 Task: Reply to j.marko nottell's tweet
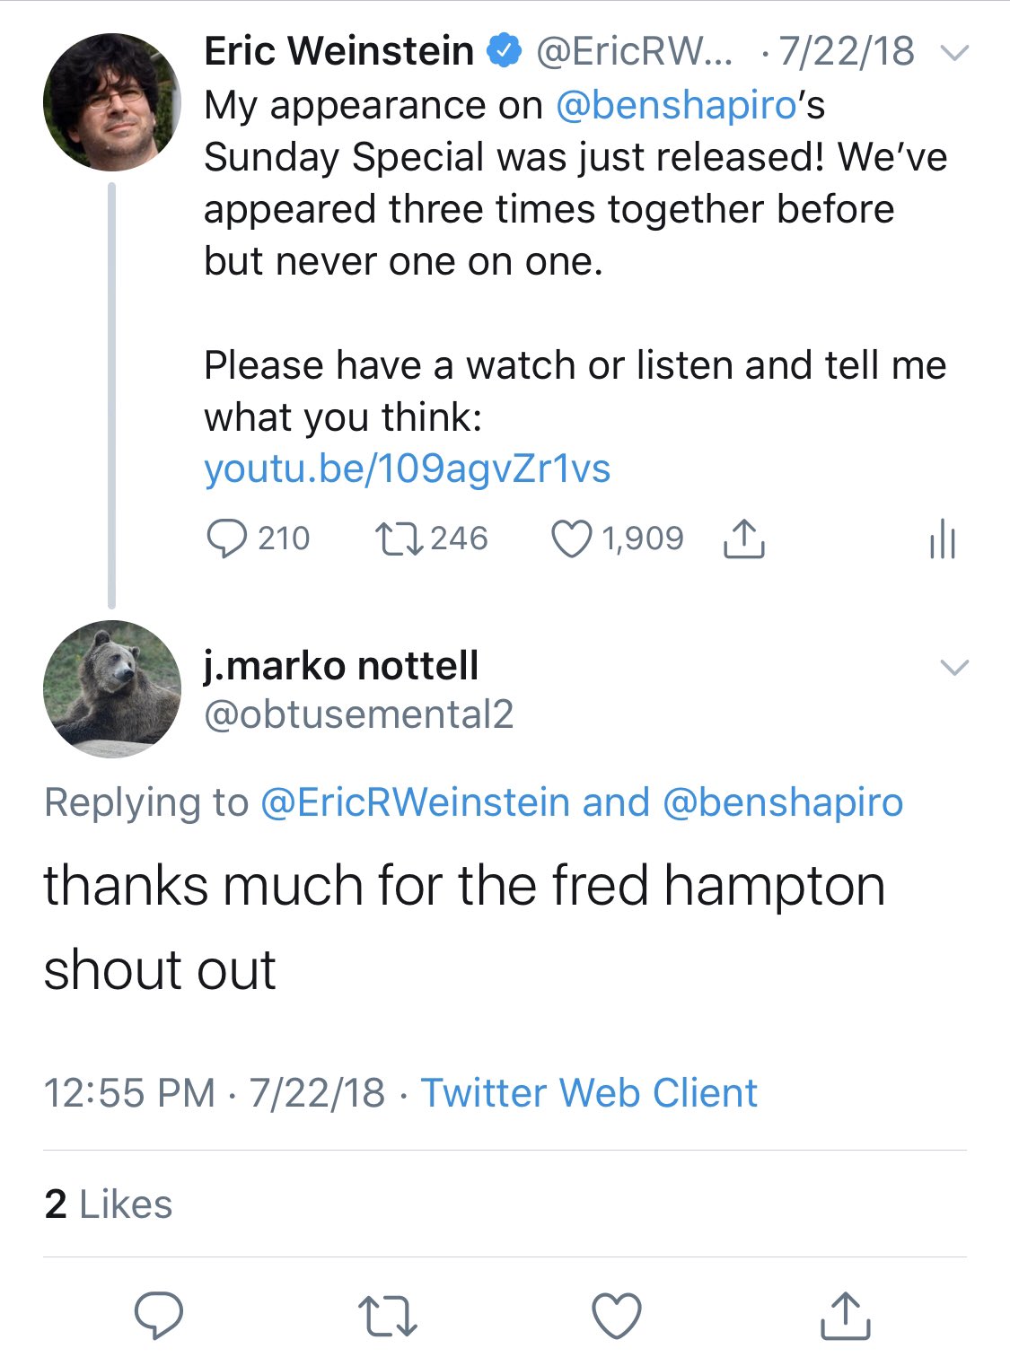159,1316
